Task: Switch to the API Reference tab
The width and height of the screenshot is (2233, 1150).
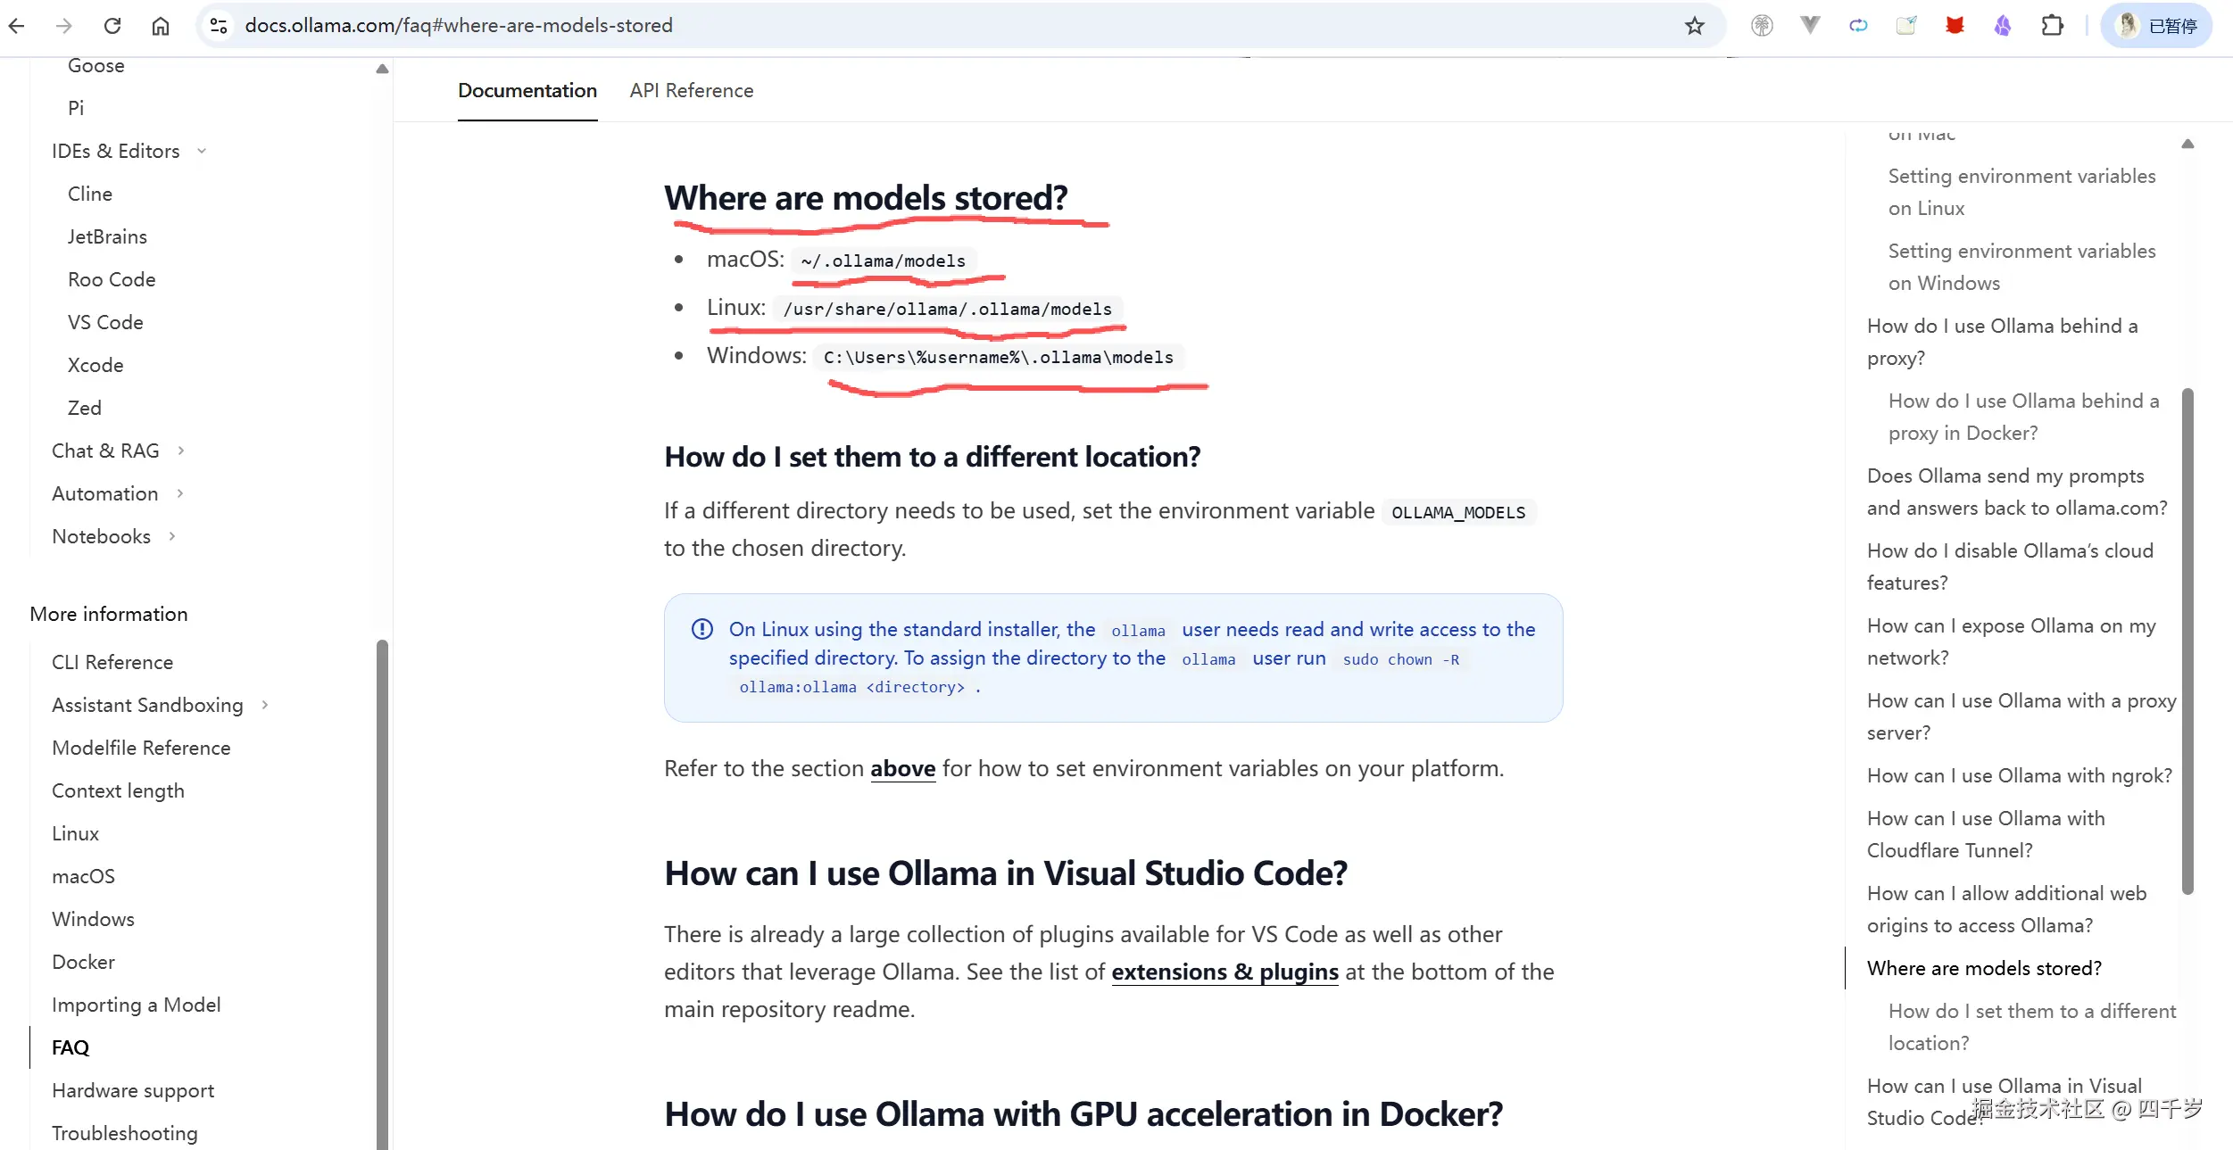Action: click(691, 91)
